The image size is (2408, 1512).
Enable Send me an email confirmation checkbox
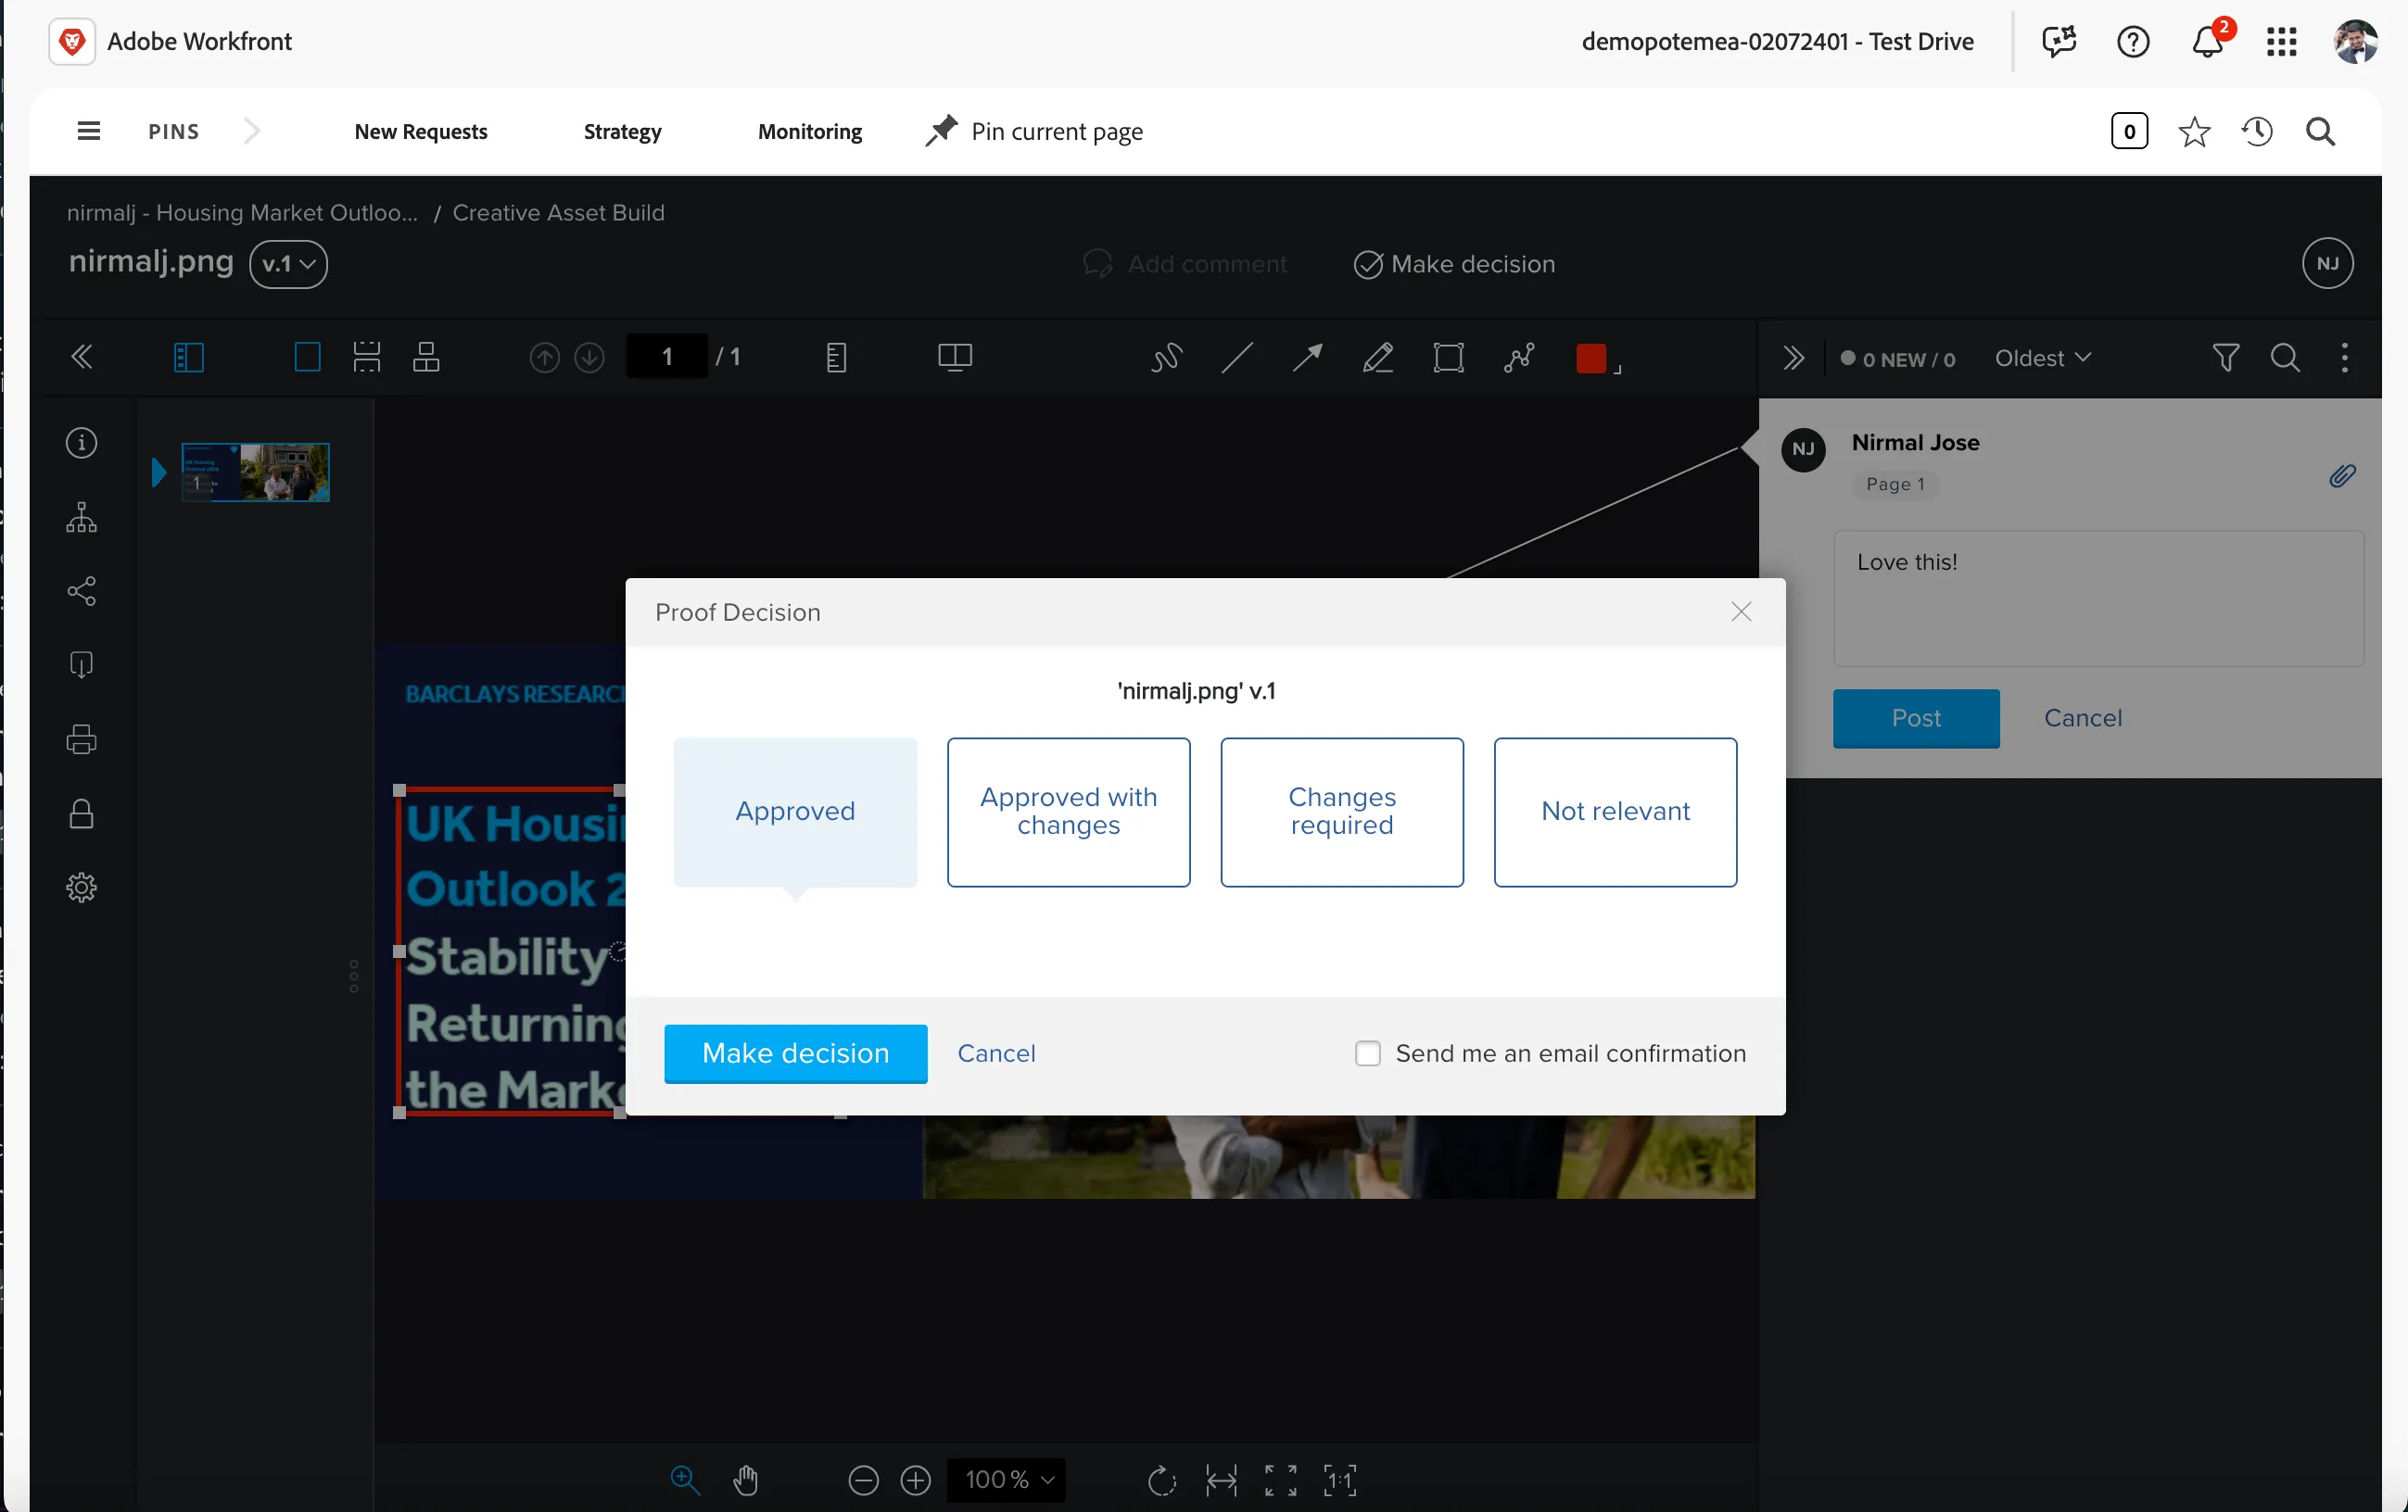click(x=1368, y=1053)
